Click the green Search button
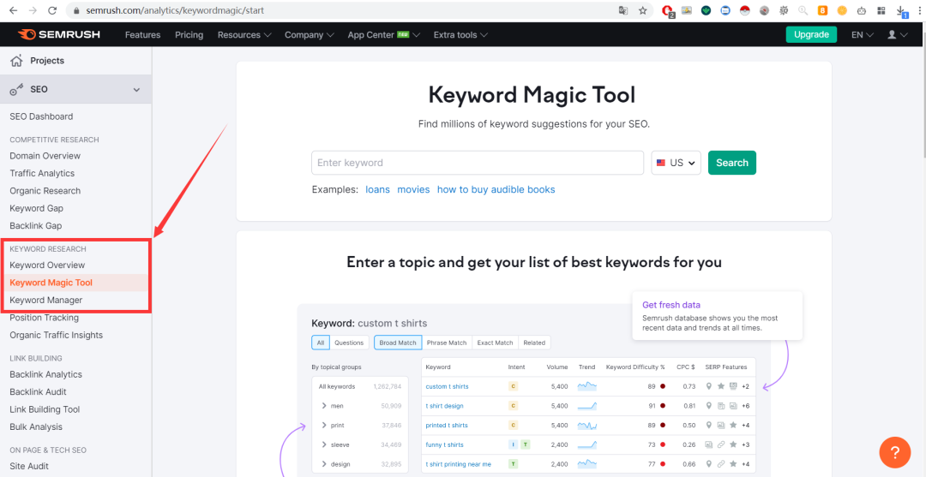The width and height of the screenshot is (926, 477). pyautogui.click(x=732, y=163)
